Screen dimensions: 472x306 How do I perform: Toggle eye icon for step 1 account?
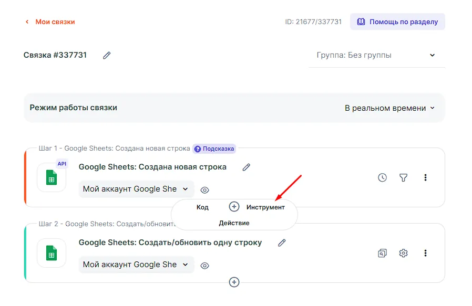pyautogui.click(x=205, y=190)
